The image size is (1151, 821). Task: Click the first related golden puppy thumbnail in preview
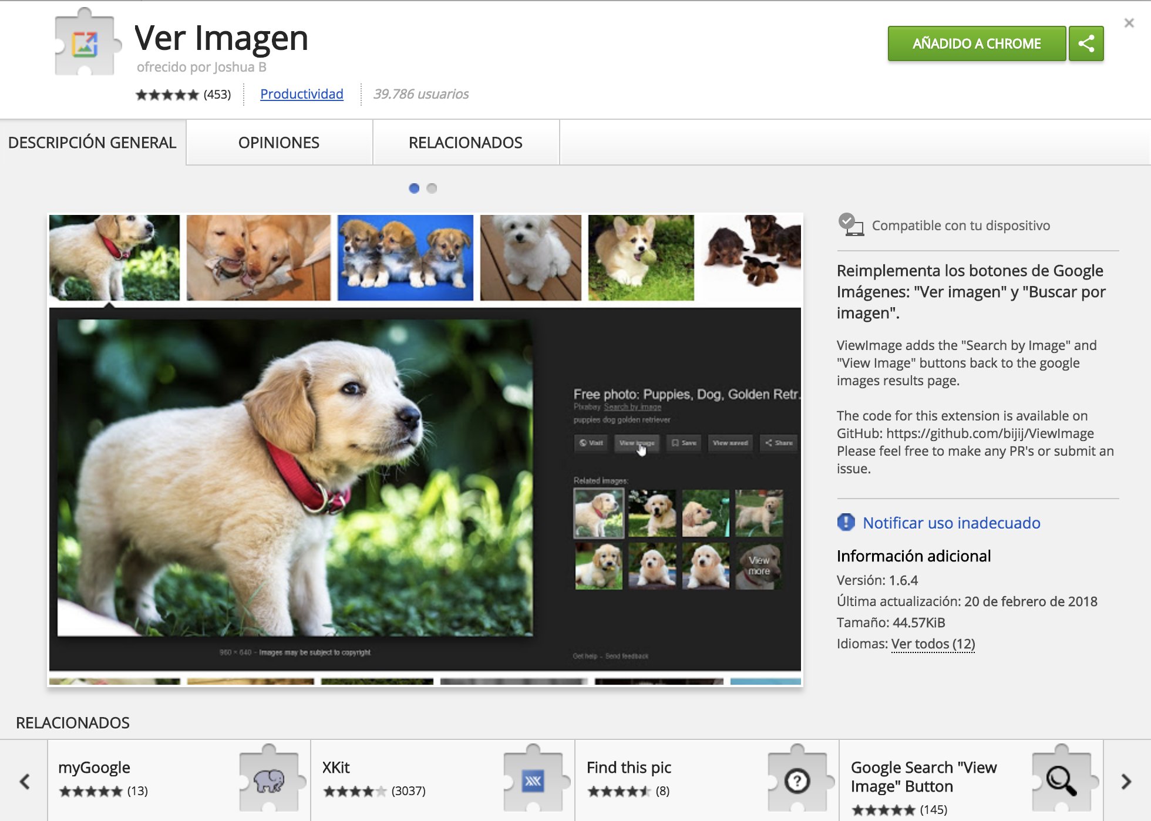598,513
